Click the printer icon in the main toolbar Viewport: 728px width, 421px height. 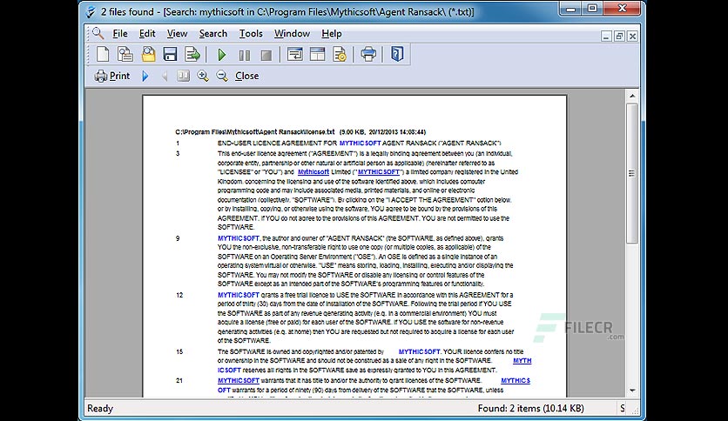click(x=368, y=54)
